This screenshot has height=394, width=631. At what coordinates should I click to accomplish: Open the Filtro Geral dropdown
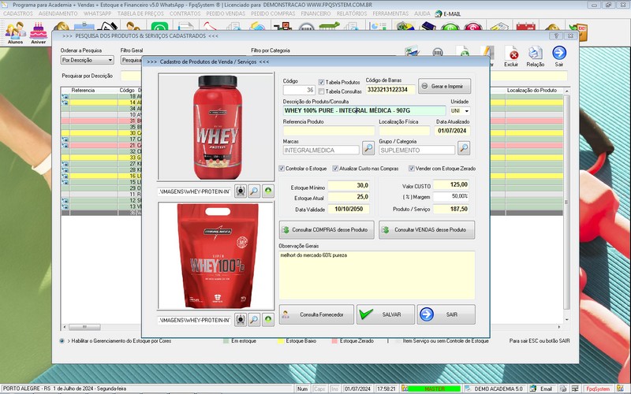(131, 60)
